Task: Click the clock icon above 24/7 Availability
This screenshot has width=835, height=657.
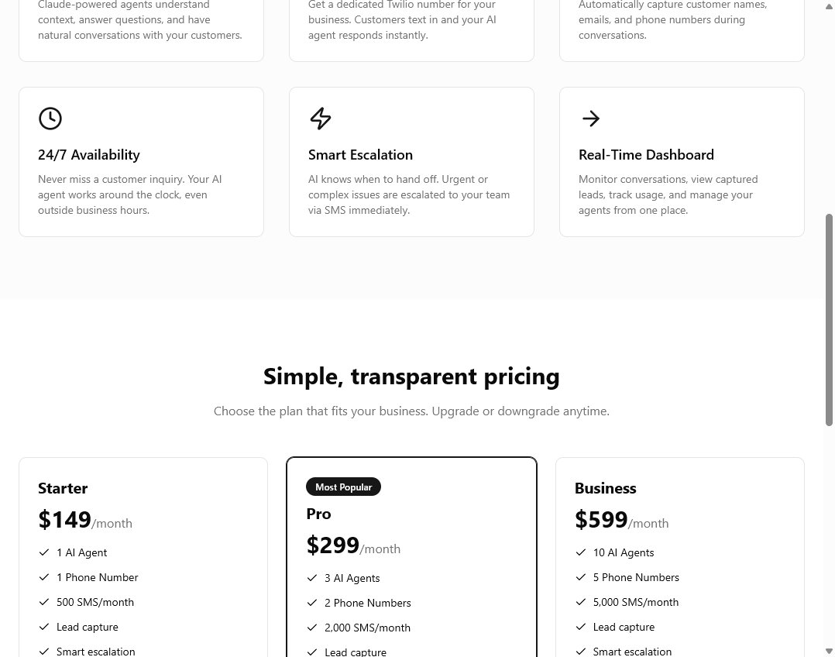Action: click(x=50, y=119)
